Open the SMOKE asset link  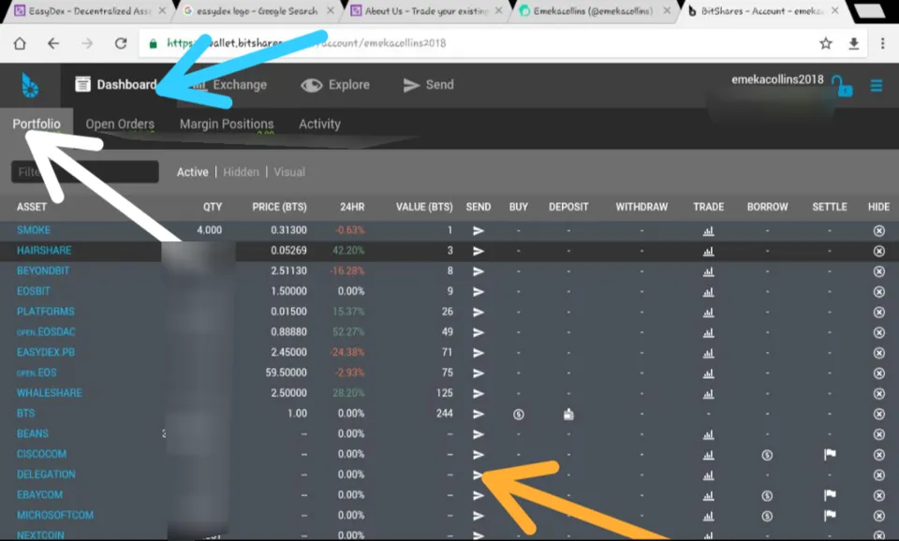coord(34,230)
